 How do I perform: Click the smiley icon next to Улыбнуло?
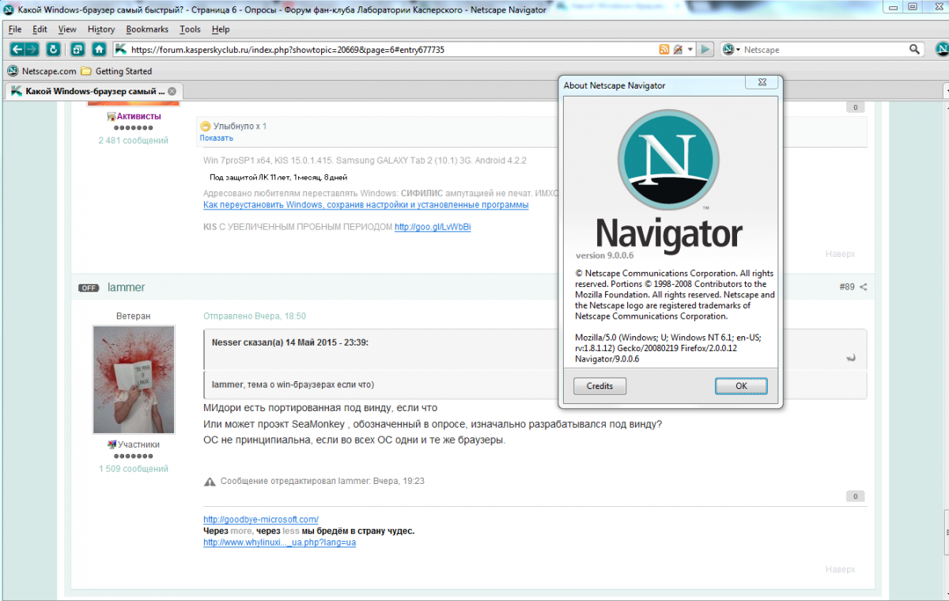coord(206,126)
